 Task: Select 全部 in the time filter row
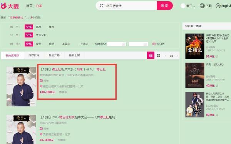pyautogui.click(x=29, y=44)
